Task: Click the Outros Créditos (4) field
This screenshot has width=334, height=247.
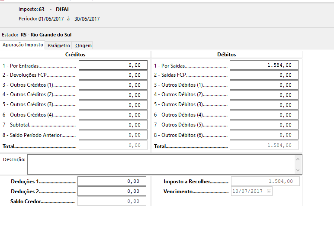Action: tap(113, 115)
